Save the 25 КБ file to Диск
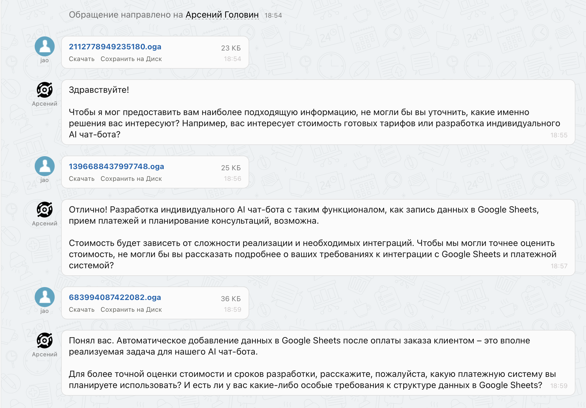Image resolution: width=586 pixels, height=408 pixels. point(131,179)
